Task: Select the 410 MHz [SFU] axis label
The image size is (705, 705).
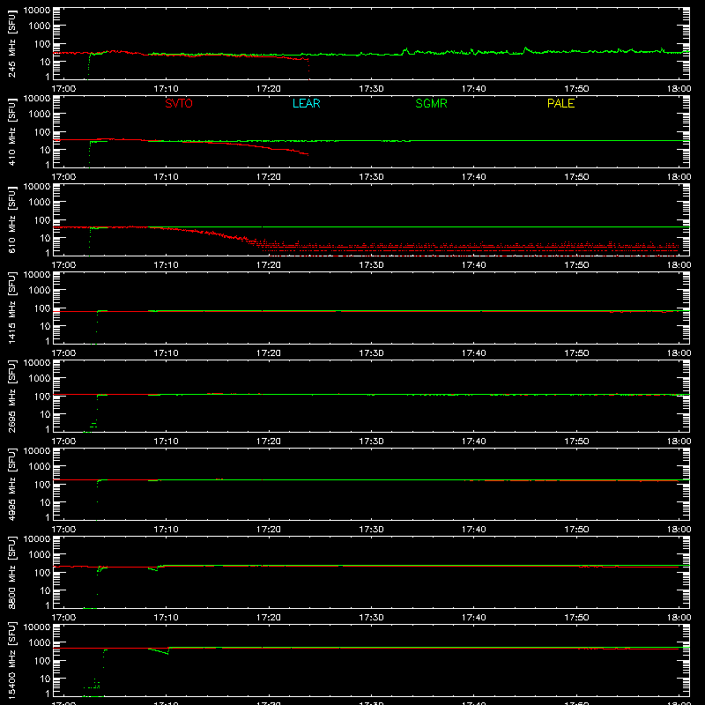Action: point(11,131)
